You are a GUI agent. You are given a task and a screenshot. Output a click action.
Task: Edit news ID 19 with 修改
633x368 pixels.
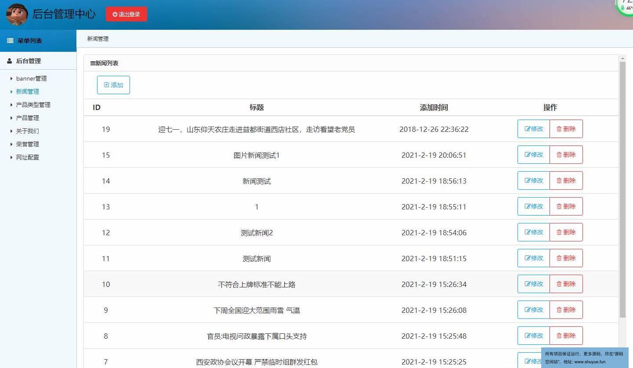tap(534, 129)
